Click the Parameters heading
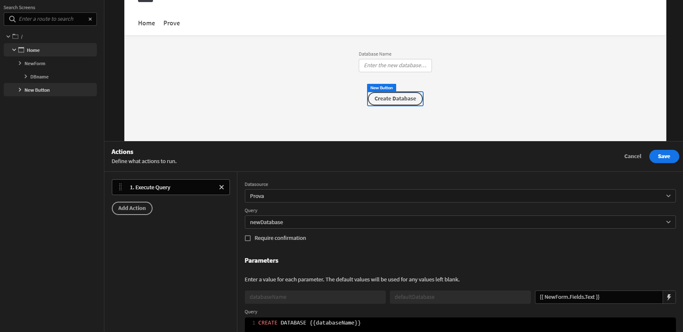 coord(261,261)
